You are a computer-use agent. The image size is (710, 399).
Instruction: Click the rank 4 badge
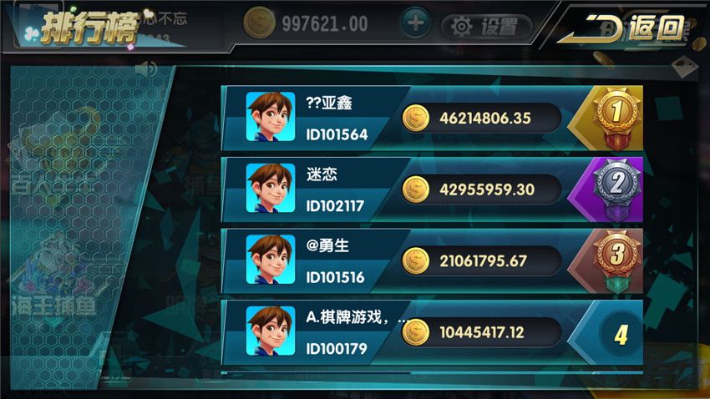click(x=621, y=334)
